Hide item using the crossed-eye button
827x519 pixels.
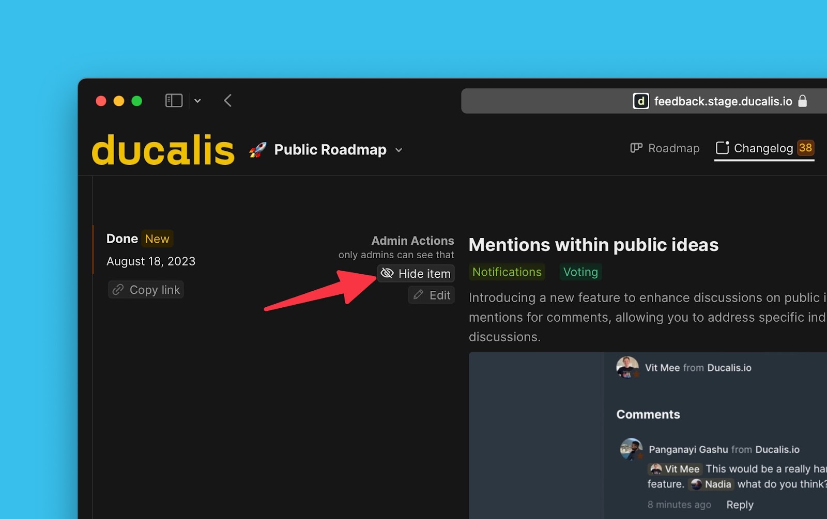click(x=416, y=273)
